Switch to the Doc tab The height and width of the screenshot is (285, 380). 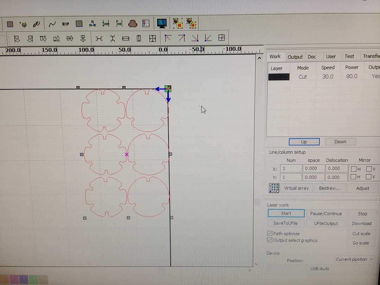(312, 57)
